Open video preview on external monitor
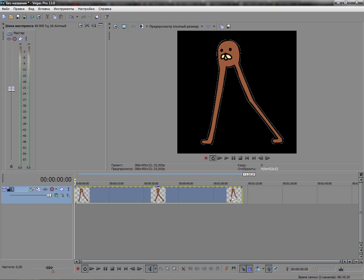This screenshot has height=280, width=364. 124,26
